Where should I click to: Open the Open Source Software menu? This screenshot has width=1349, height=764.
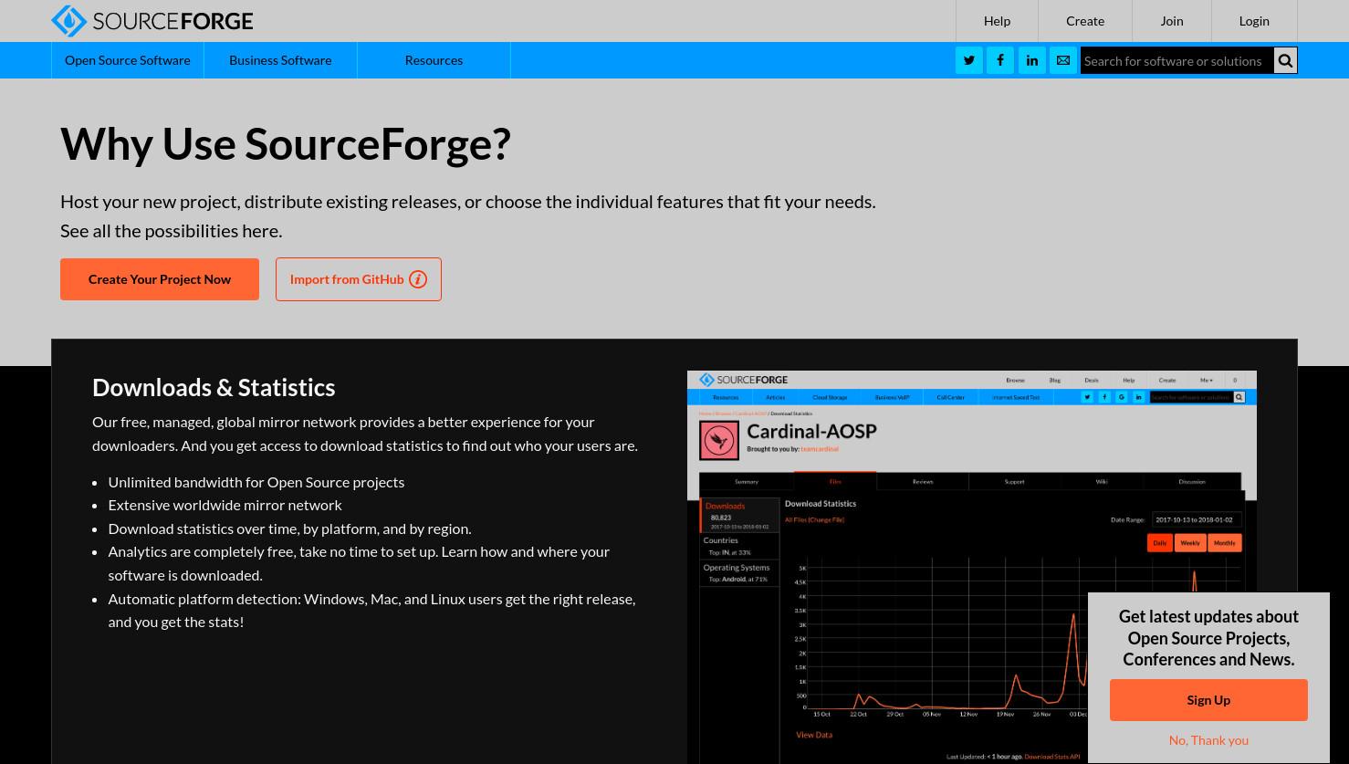pyautogui.click(x=128, y=60)
